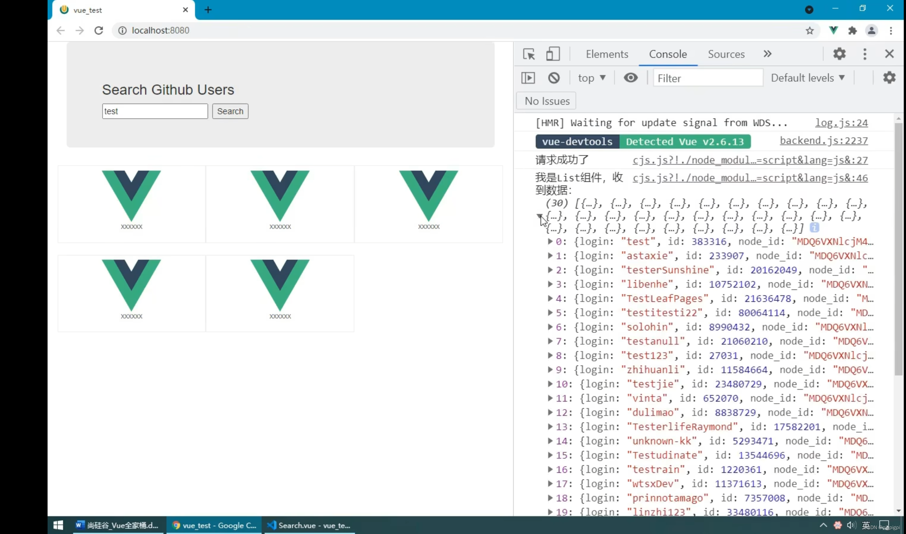
Task: Clear the console messages
Action: pyautogui.click(x=554, y=78)
